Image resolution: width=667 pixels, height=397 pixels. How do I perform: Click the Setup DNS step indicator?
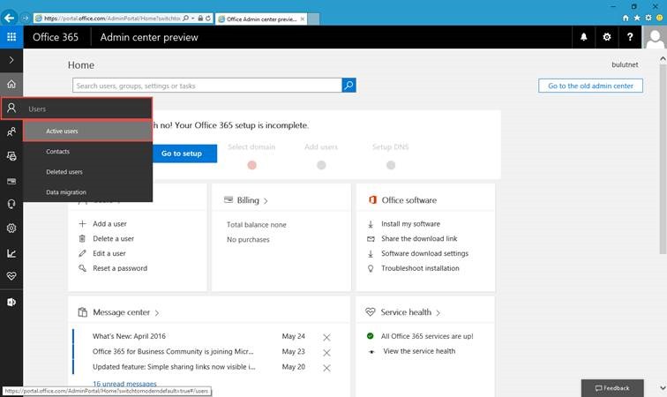pyautogui.click(x=391, y=165)
